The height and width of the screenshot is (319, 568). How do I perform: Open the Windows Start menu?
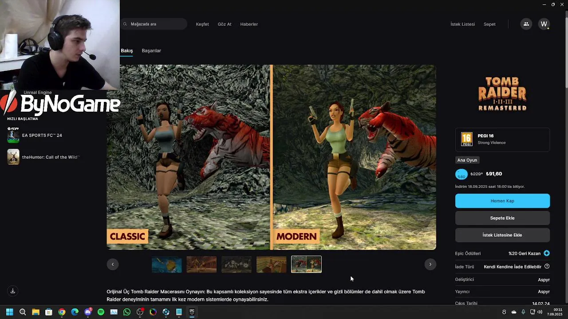click(x=10, y=312)
